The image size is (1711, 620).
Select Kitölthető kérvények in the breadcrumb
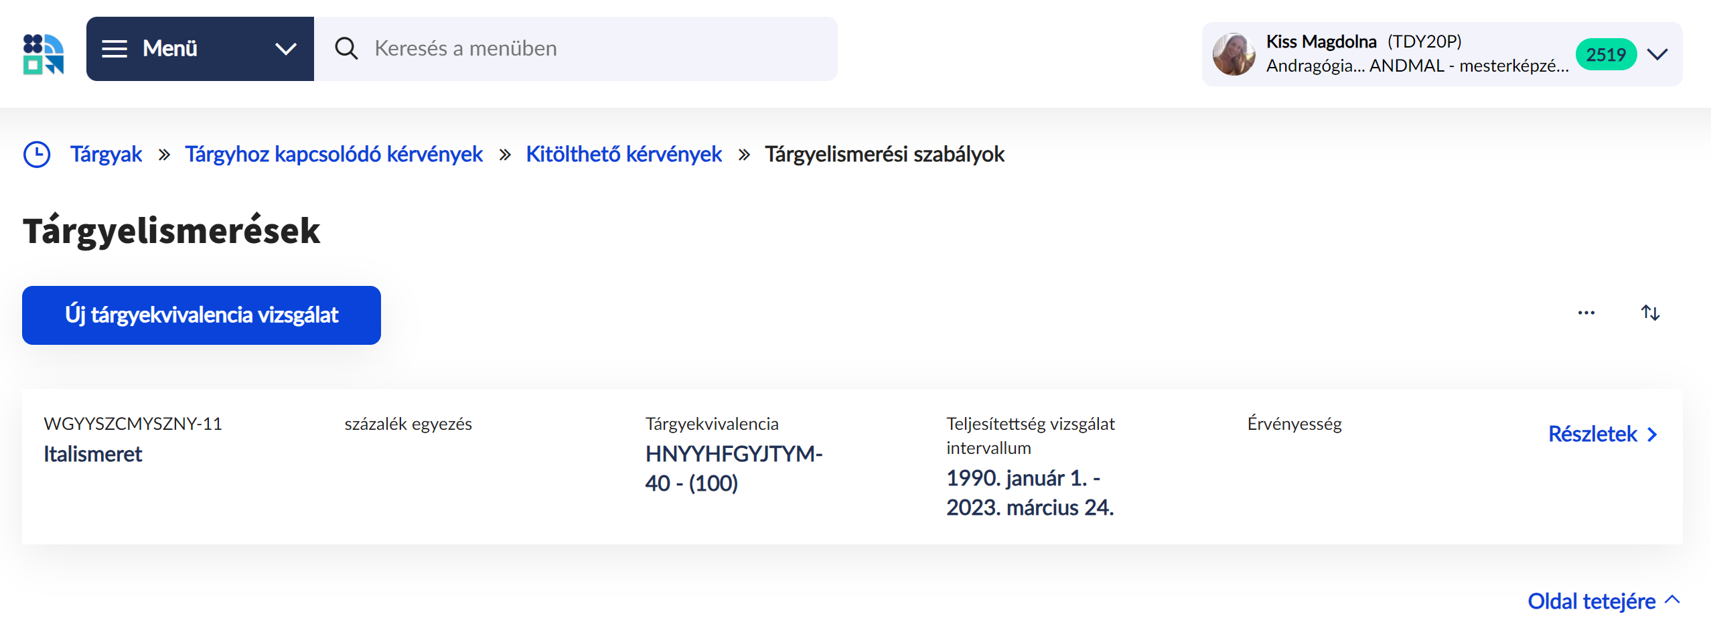[623, 154]
